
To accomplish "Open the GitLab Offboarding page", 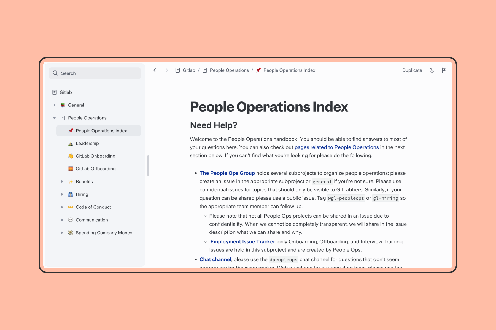I will (x=96, y=169).
